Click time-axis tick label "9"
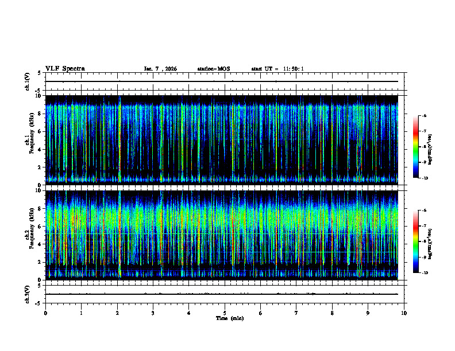455x351 pixels. 368,313
